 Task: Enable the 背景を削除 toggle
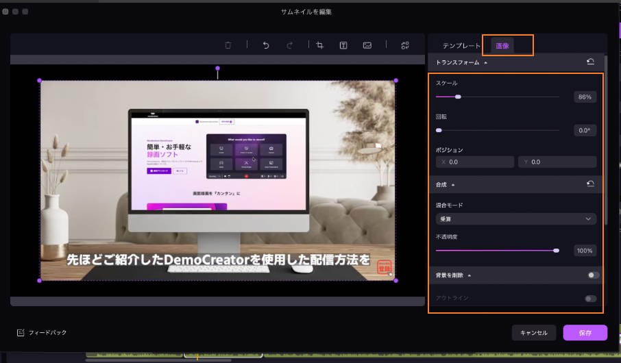coord(594,275)
